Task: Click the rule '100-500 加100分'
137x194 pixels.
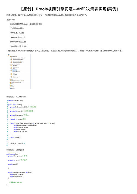Action: pyautogui.click(x=18, y=37)
